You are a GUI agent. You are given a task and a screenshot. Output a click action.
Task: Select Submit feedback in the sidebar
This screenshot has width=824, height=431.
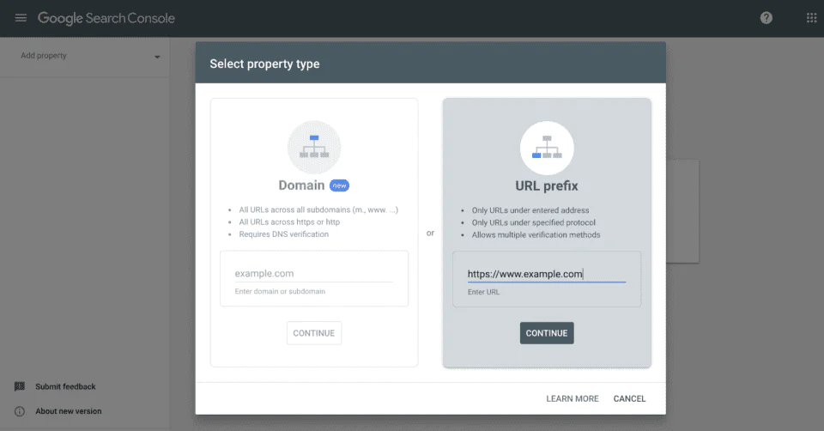pos(65,386)
